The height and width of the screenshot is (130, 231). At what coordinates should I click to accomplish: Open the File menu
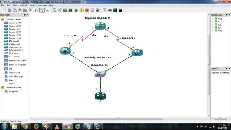click(x=3, y=5)
